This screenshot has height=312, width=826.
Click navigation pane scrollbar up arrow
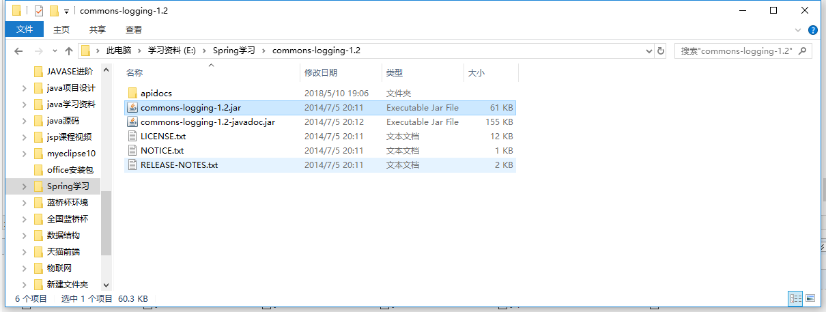tap(106, 70)
